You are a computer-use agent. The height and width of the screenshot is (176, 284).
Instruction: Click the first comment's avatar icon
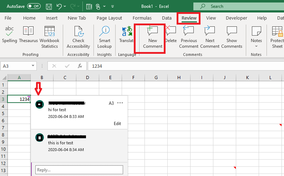click(40, 104)
